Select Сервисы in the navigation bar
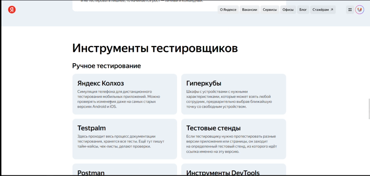The image size is (370, 176). click(269, 10)
